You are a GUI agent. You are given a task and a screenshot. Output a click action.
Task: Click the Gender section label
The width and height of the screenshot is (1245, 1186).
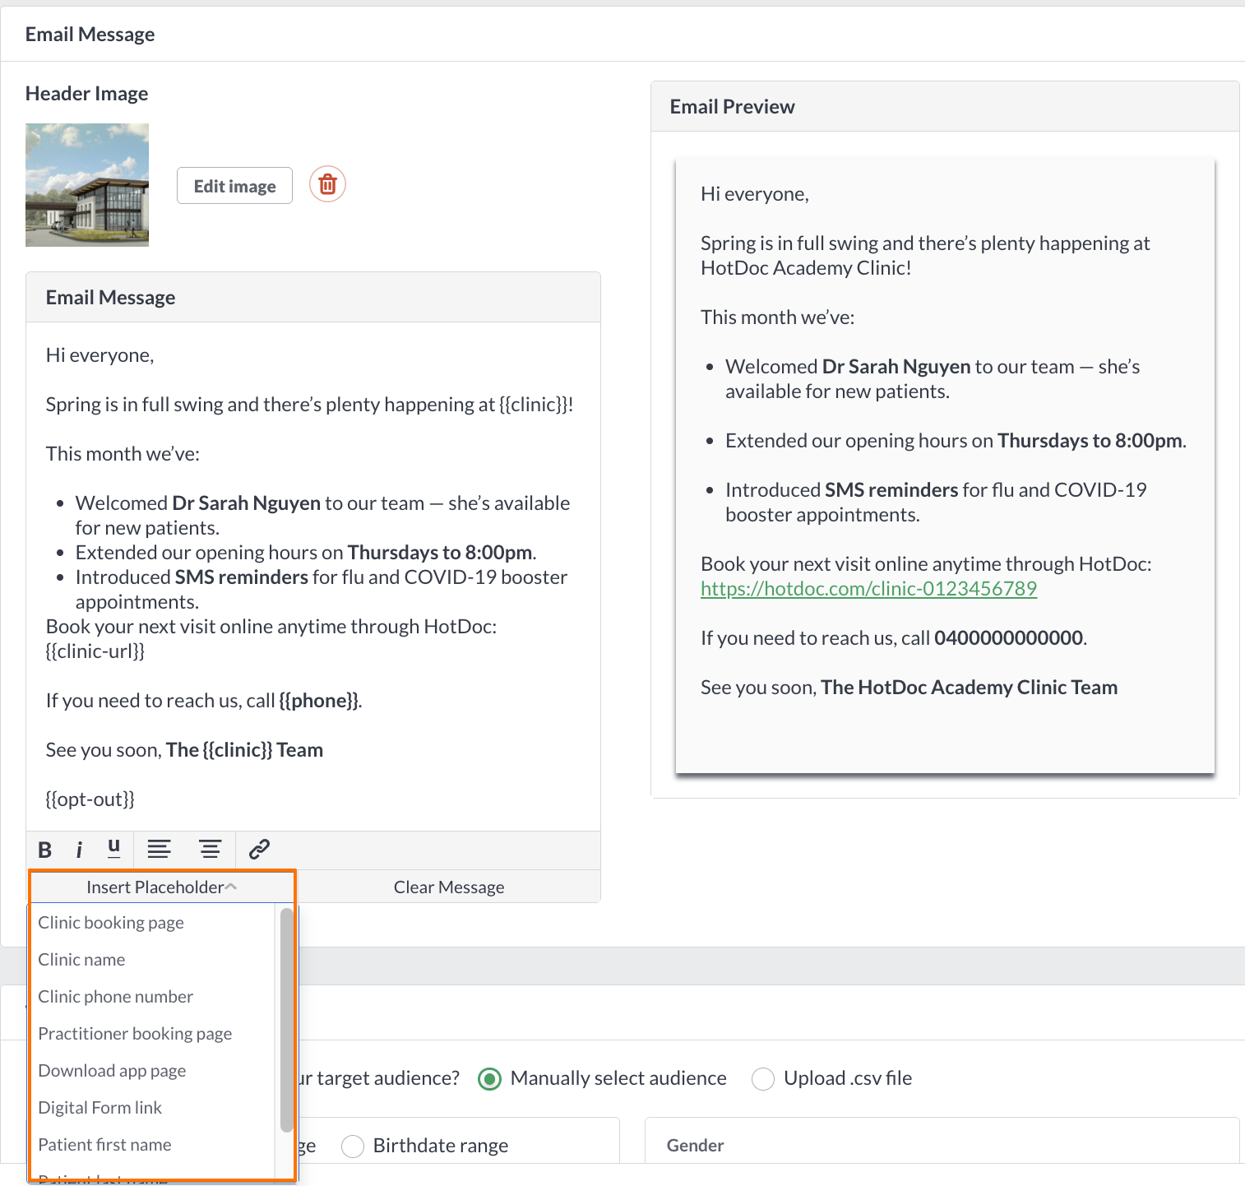pos(695,1146)
